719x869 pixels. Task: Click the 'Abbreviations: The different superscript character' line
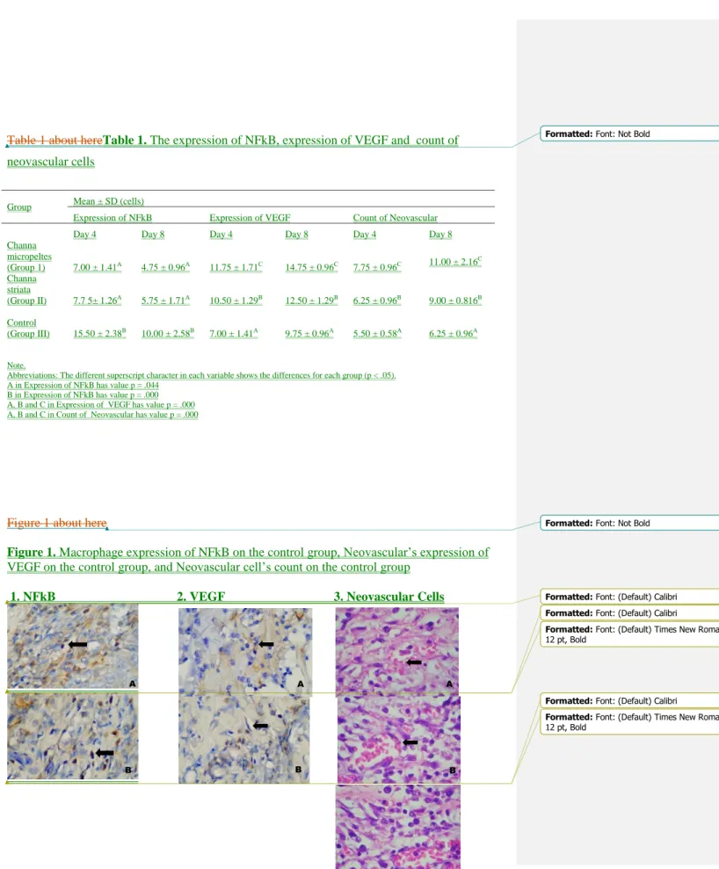click(201, 375)
